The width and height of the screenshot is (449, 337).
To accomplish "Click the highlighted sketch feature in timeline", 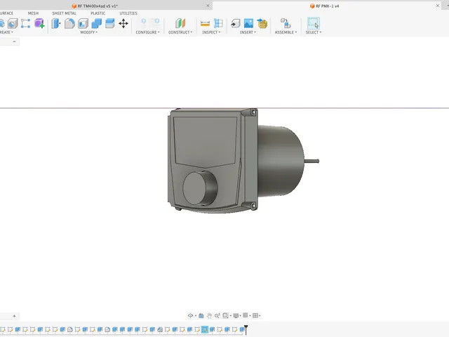I will (x=204, y=329).
